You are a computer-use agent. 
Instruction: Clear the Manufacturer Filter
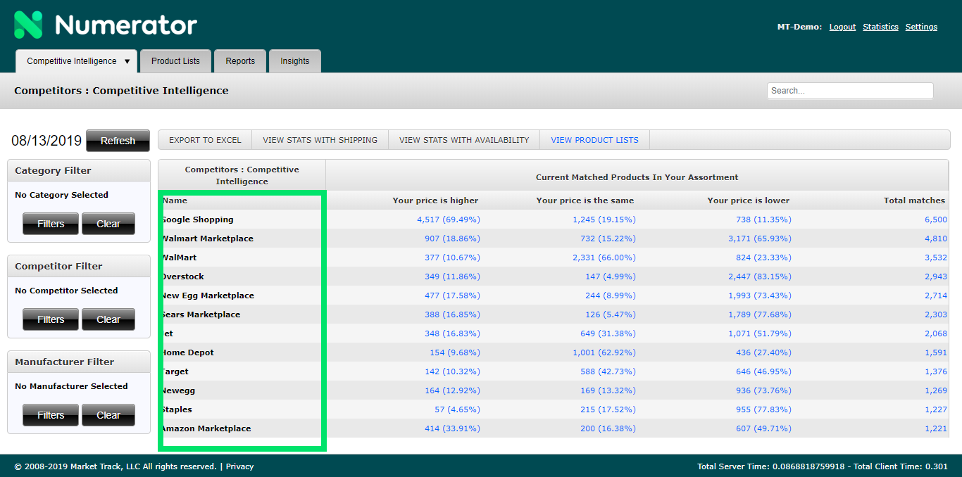coord(108,415)
